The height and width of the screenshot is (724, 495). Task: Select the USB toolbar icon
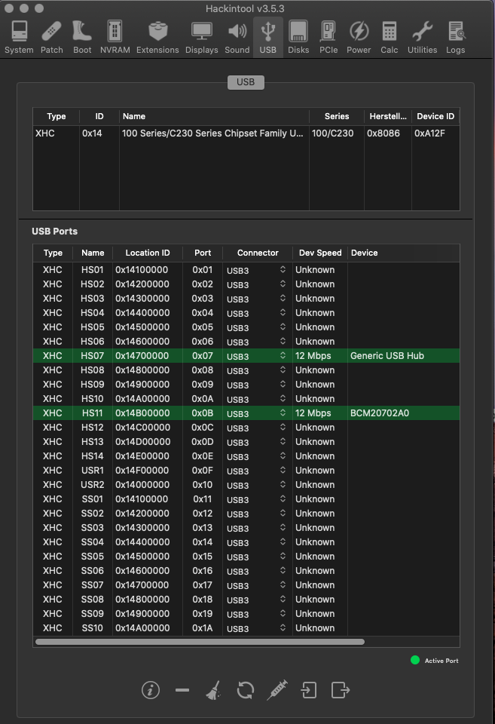point(268,38)
